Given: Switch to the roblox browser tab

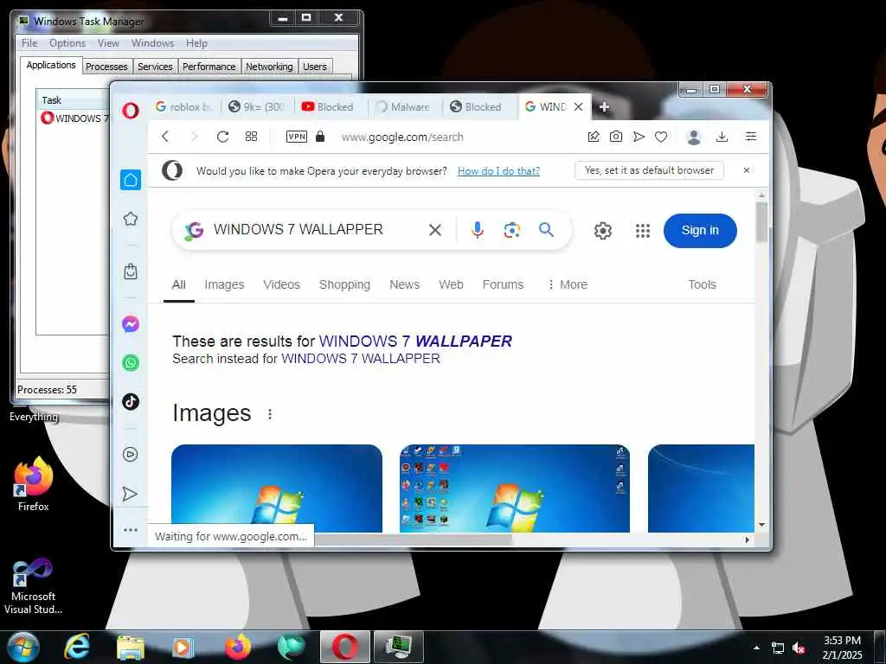Looking at the screenshot, I should pos(183,106).
